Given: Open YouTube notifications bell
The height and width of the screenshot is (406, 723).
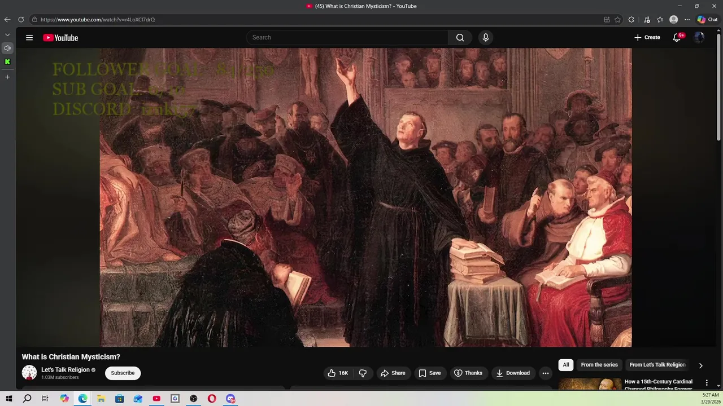Looking at the screenshot, I should point(677,38).
